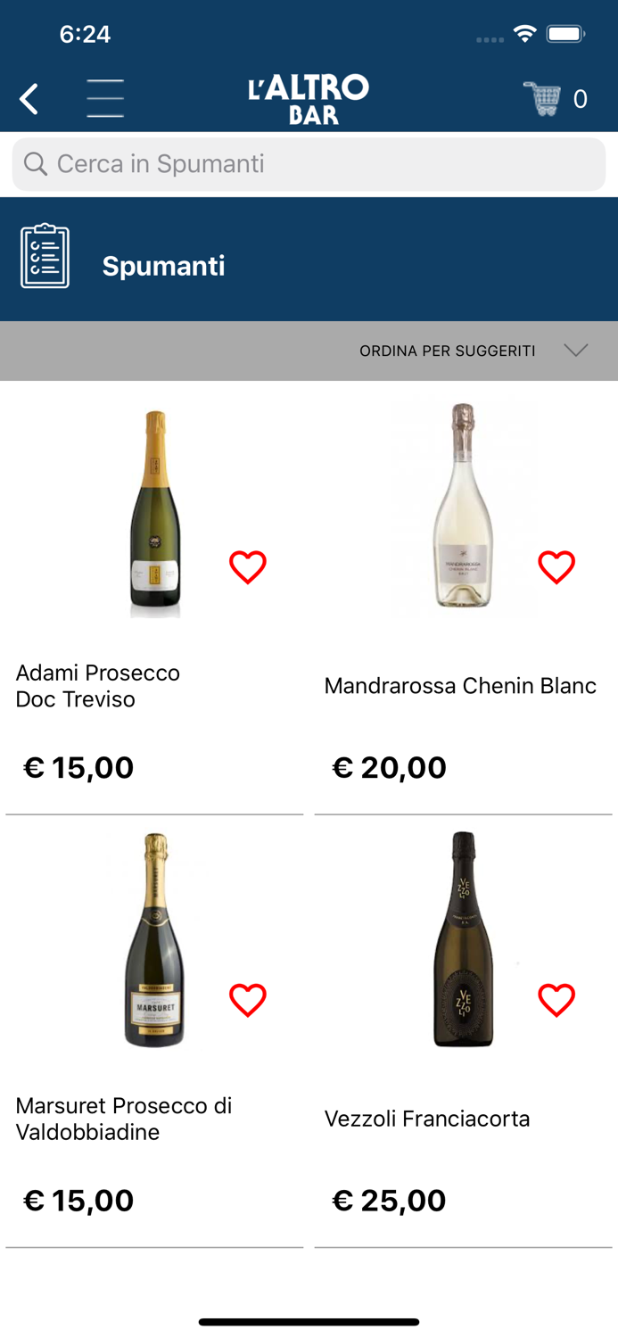618x1338 pixels.
Task: Select the Vezzoli Franciacorta product name
Action: point(427,1119)
